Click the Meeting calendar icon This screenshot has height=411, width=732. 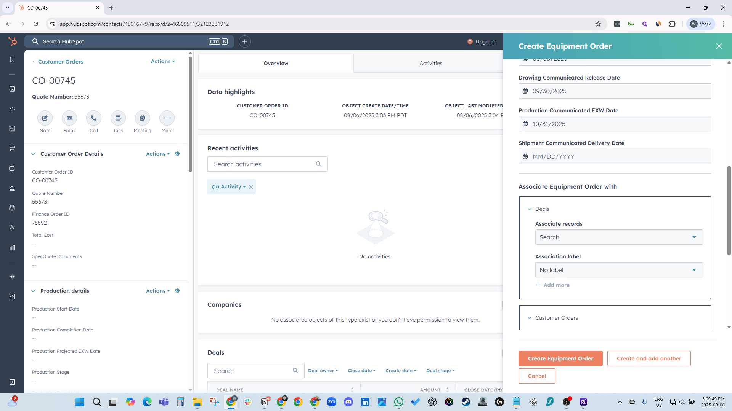click(x=142, y=118)
